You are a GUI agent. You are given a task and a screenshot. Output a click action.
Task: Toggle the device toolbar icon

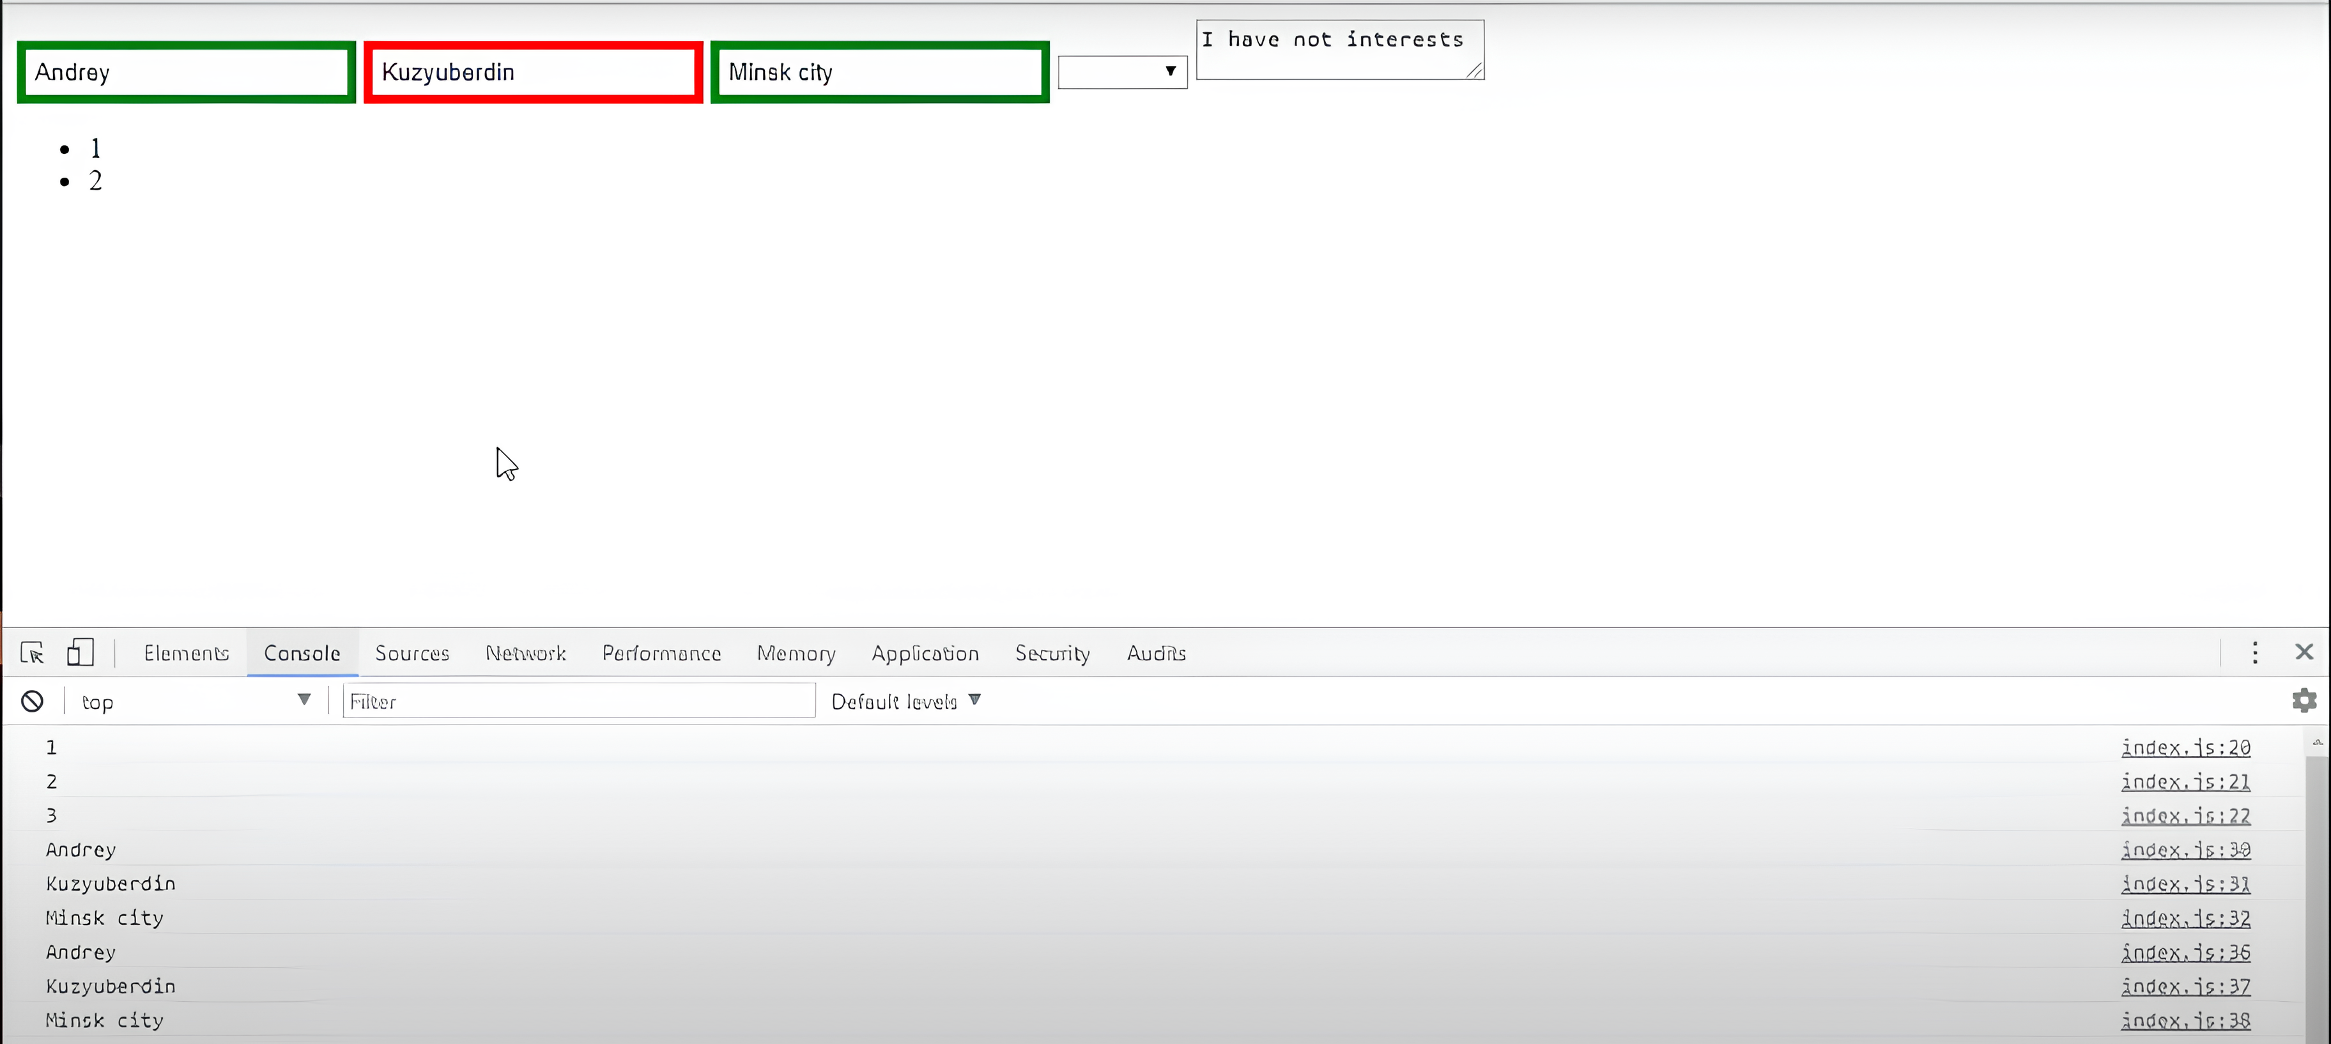[x=81, y=652]
